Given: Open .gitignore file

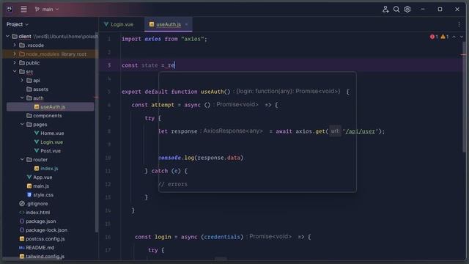Looking at the screenshot, I should 33,204.
